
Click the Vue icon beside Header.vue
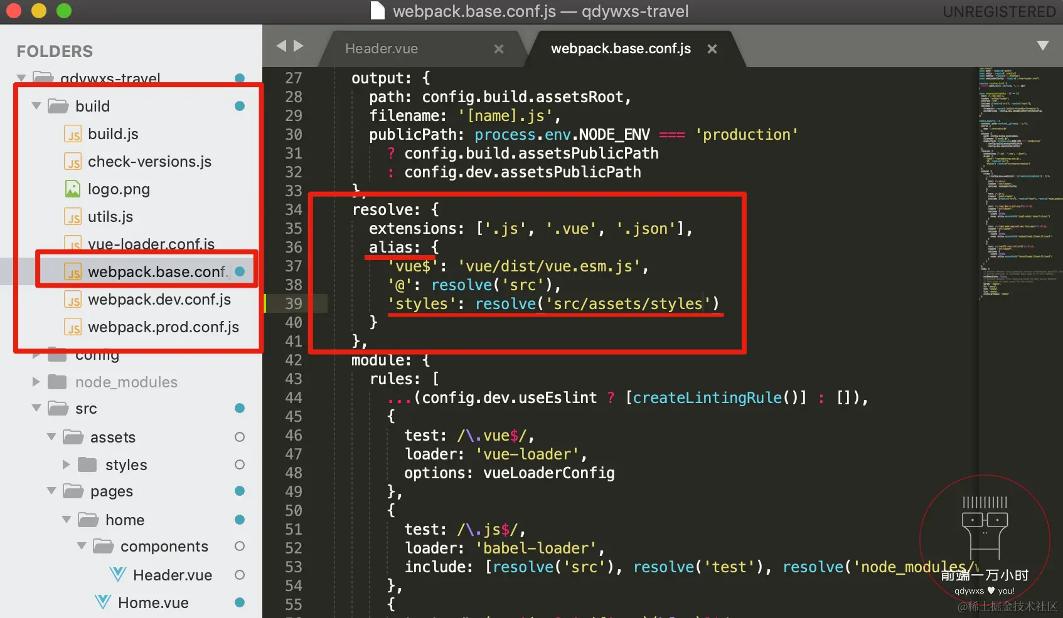tap(118, 575)
